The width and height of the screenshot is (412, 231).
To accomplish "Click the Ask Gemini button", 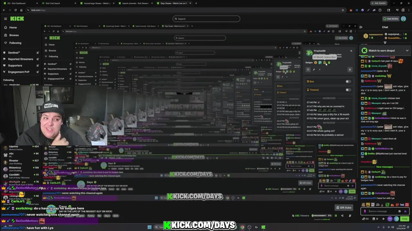I will pos(379,3).
